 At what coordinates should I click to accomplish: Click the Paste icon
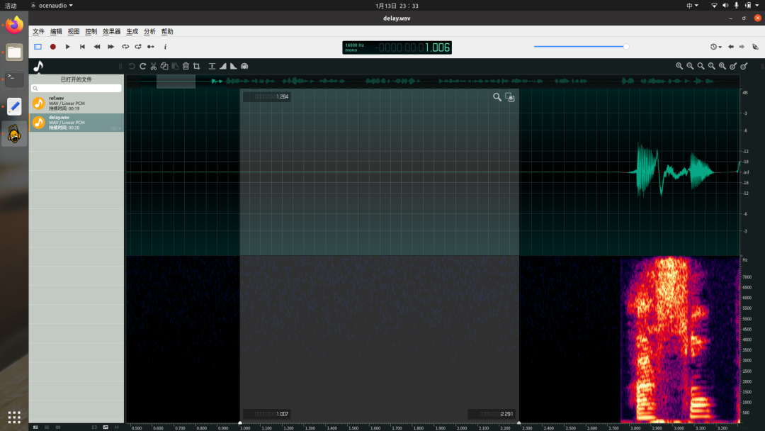(x=175, y=67)
